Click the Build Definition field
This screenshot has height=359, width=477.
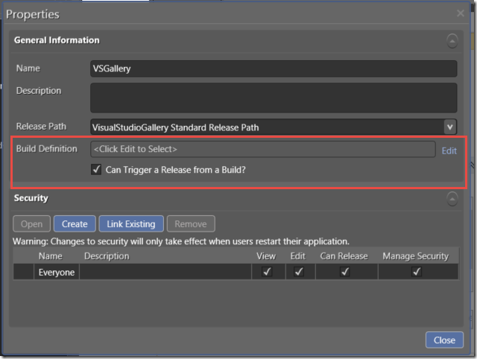point(263,149)
